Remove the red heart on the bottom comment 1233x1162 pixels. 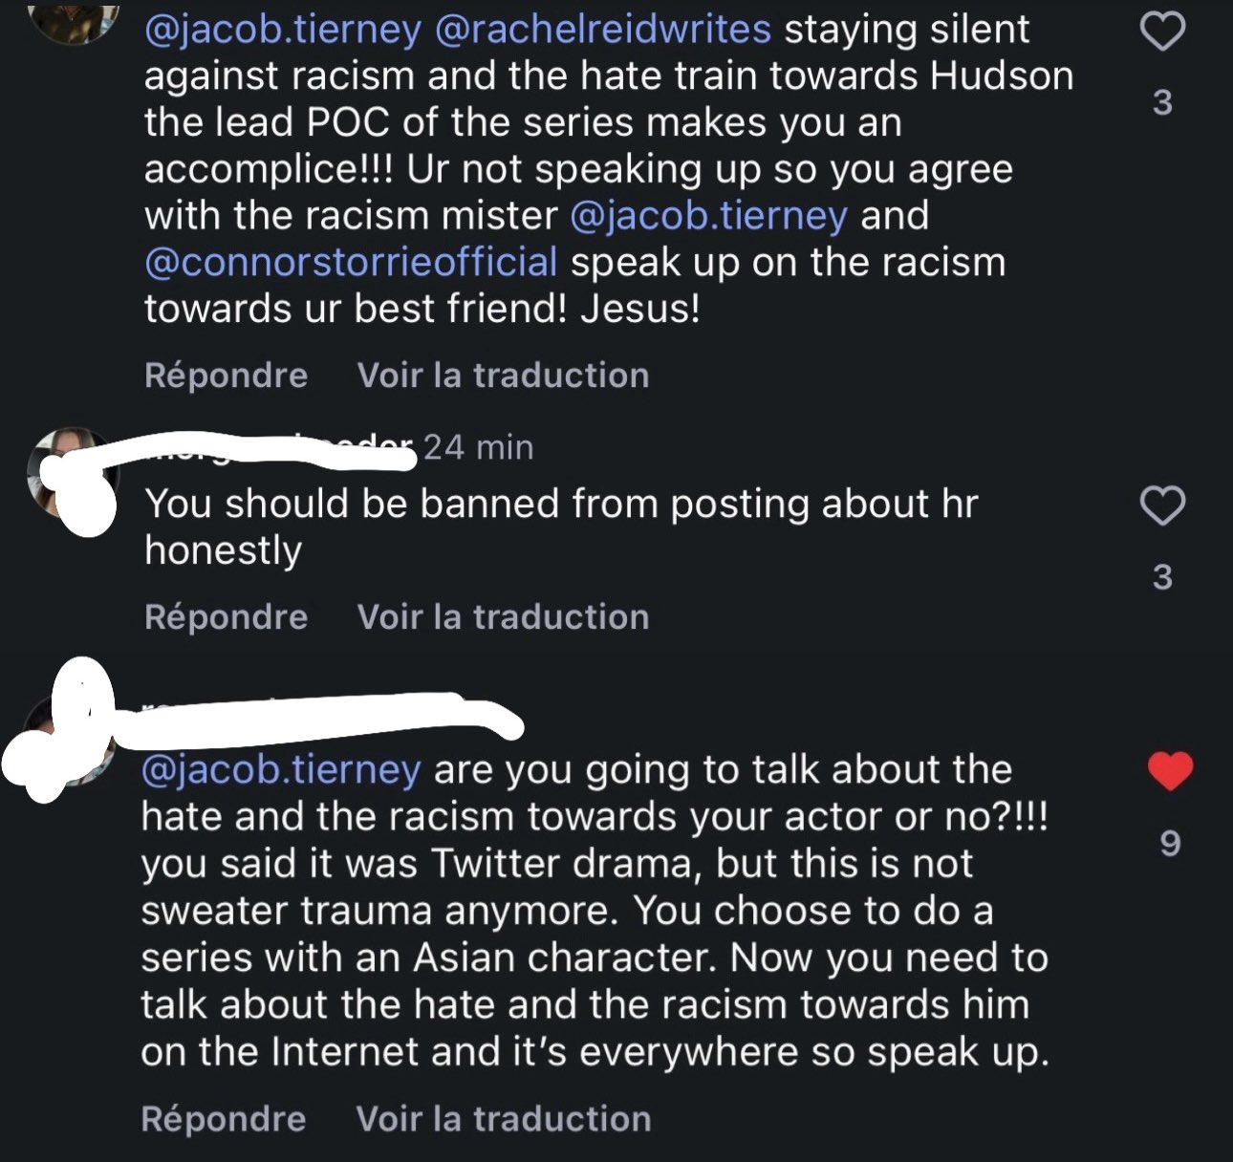tap(1170, 771)
